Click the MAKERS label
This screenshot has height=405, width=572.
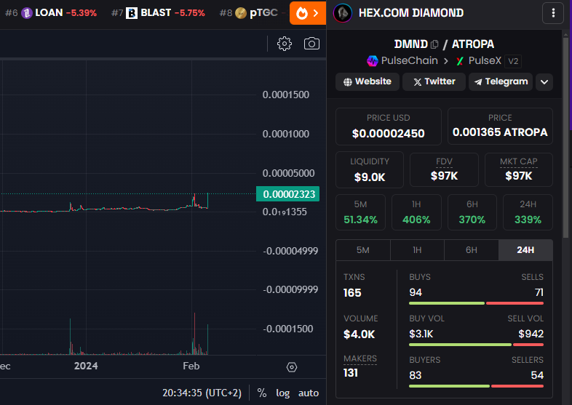360,358
